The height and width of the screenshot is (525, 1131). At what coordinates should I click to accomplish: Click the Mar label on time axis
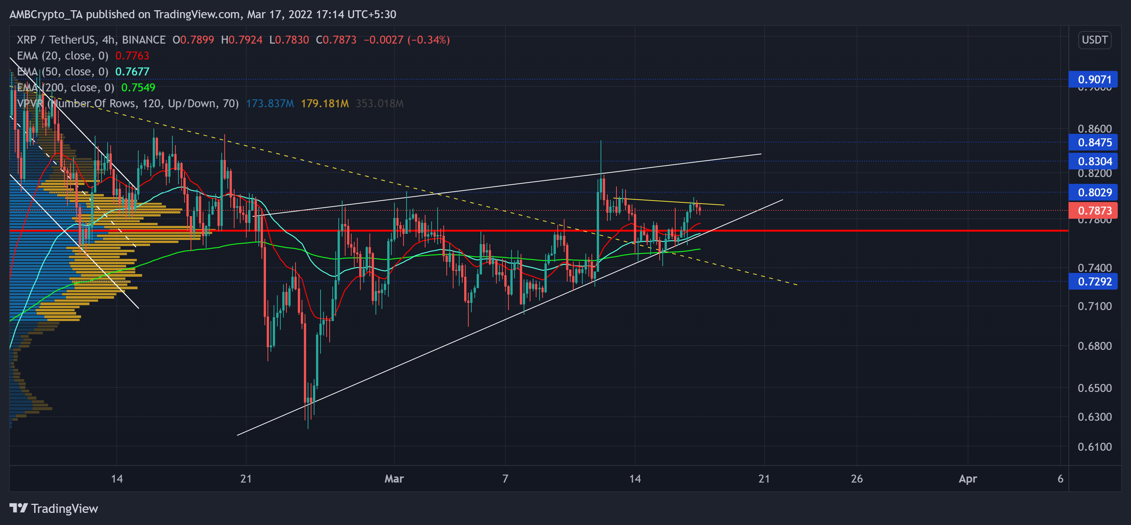point(394,479)
